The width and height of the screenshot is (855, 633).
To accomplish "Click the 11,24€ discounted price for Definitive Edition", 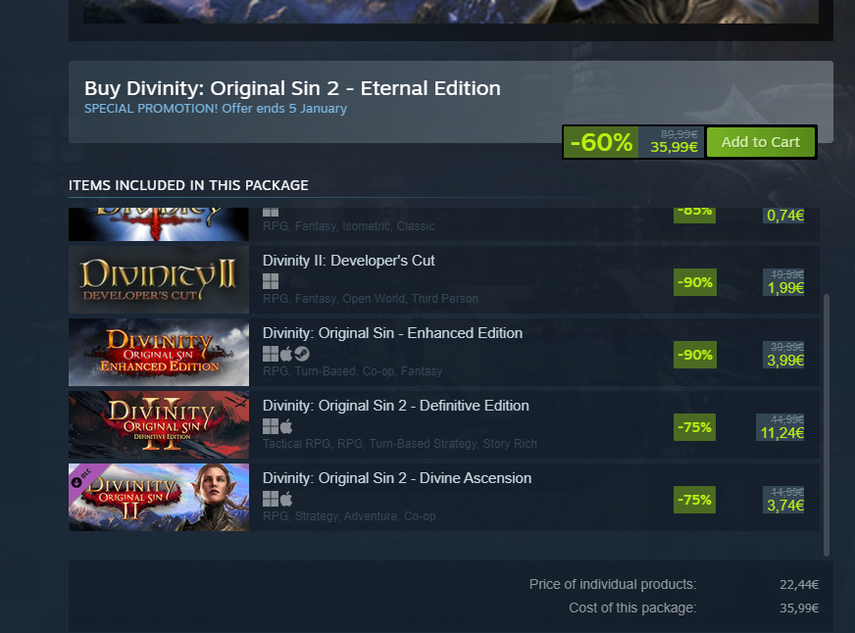I will coord(781,433).
